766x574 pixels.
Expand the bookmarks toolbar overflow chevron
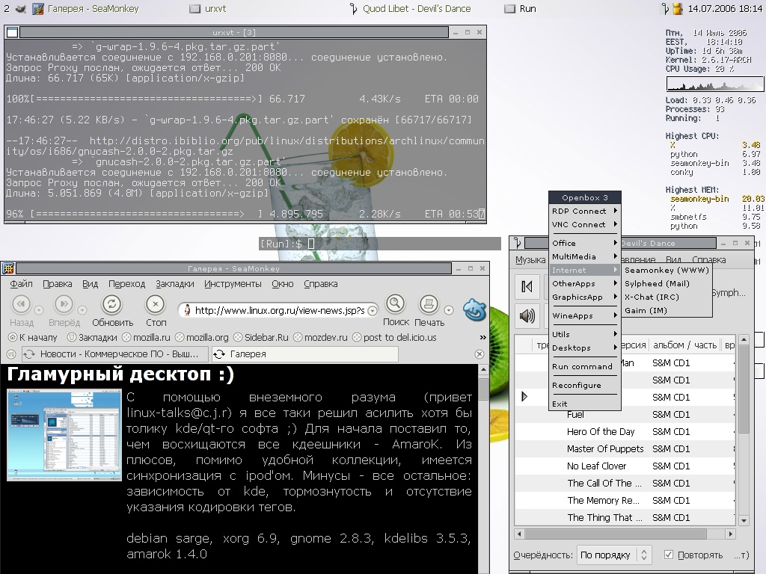click(479, 337)
